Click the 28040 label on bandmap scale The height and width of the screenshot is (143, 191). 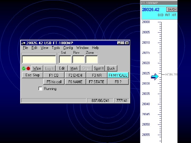(146, 104)
